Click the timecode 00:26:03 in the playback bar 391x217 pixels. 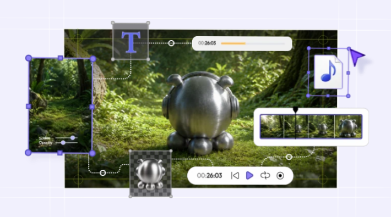tap(209, 176)
